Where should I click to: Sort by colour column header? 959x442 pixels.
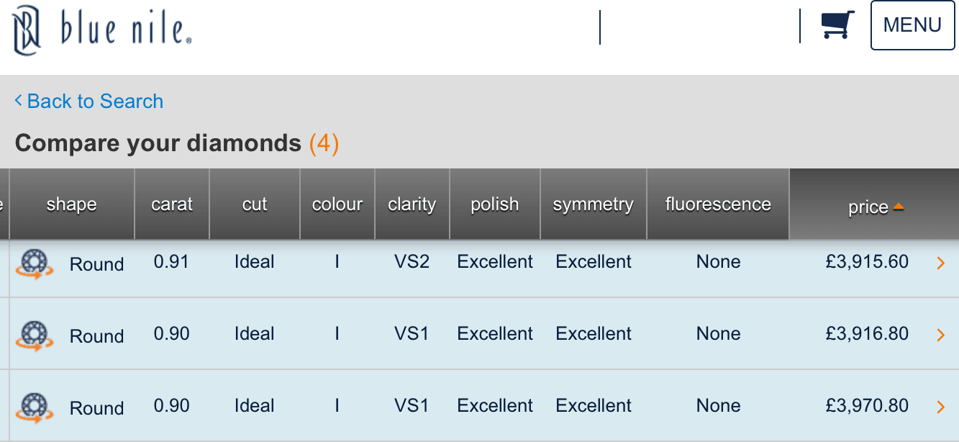tap(337, 204)
